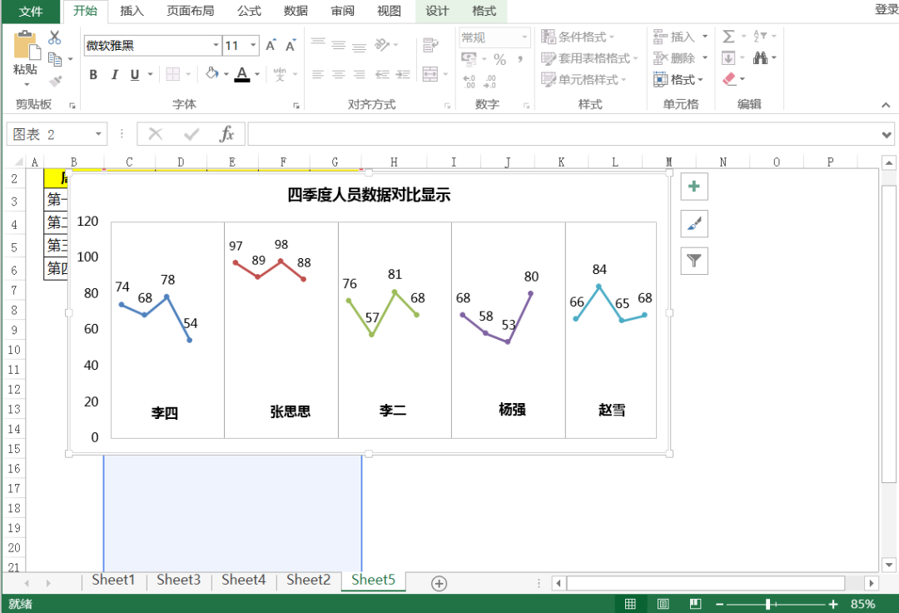Toggle Italic formatting
Image resolution: width=899 pixels, height=613 pixels.
coord(114,75)
